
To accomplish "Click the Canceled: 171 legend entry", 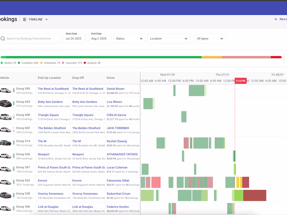I will pos(72,63).
